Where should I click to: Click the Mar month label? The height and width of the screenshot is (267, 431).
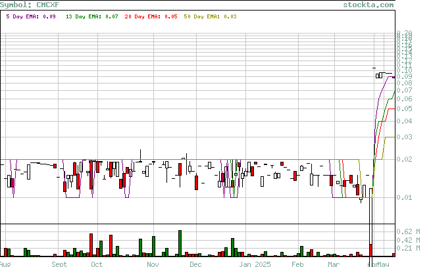(x=334, y=264)
